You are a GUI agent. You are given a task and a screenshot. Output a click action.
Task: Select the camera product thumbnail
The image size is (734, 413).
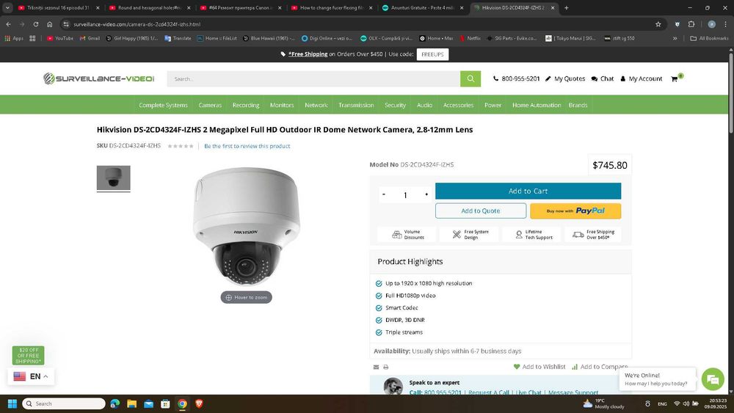(x=113, y=178)
